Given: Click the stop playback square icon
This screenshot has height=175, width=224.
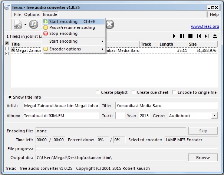Looking at the screenshot, I should [190, 36].
